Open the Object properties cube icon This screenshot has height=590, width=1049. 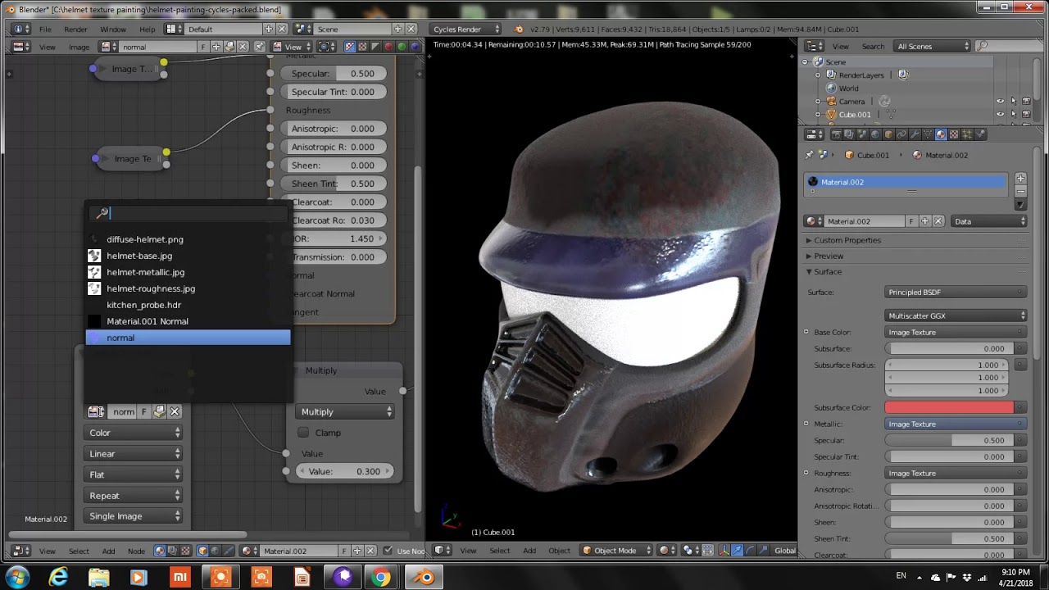coord(888,134)
